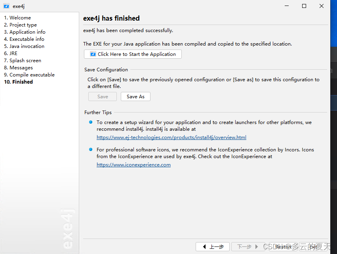Screen dimensions: 337x254
Task: Click the Exit button
Action: coord(313,247)
